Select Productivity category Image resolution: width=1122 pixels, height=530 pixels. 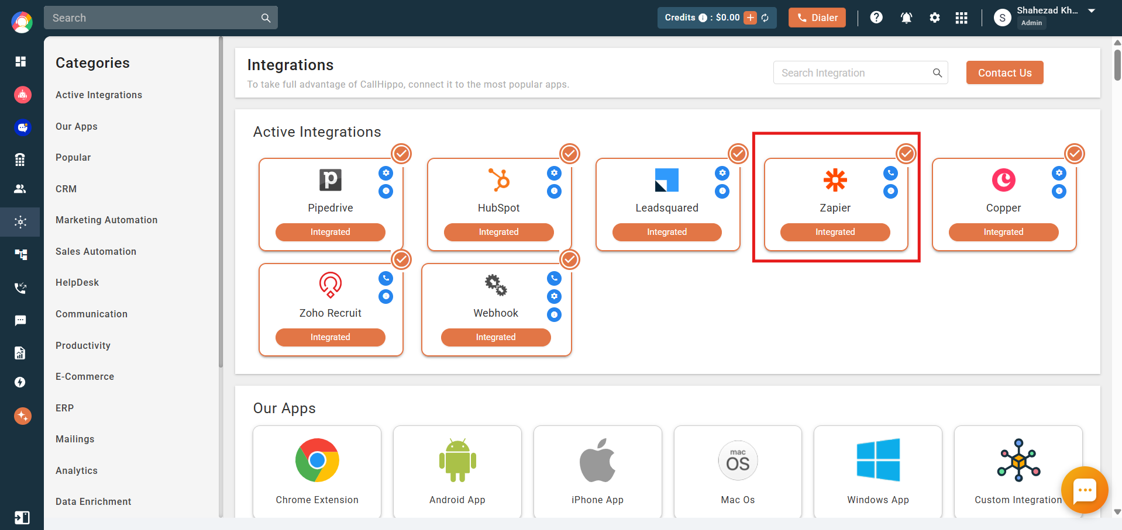(x=83, y=345)
